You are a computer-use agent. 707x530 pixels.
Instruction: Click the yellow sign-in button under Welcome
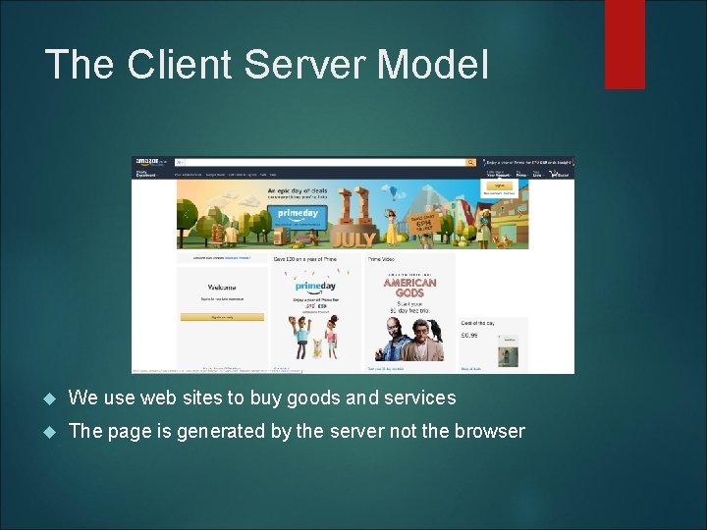222,317
